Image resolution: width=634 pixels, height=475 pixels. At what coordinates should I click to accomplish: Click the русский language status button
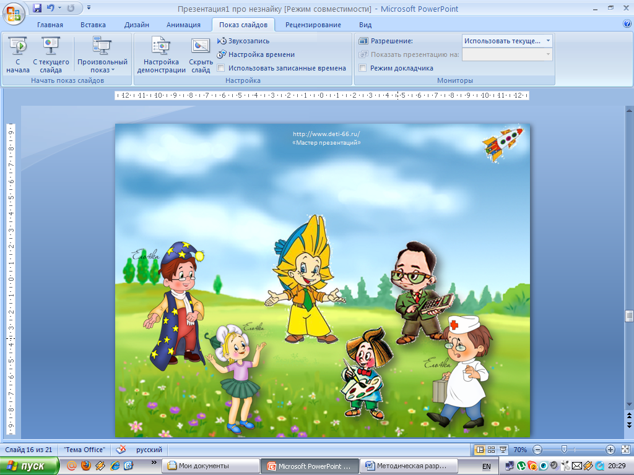click(149, 450)
